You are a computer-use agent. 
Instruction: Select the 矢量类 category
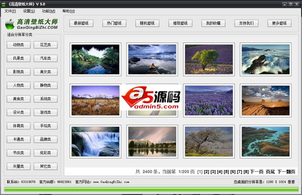coord(19,166)
